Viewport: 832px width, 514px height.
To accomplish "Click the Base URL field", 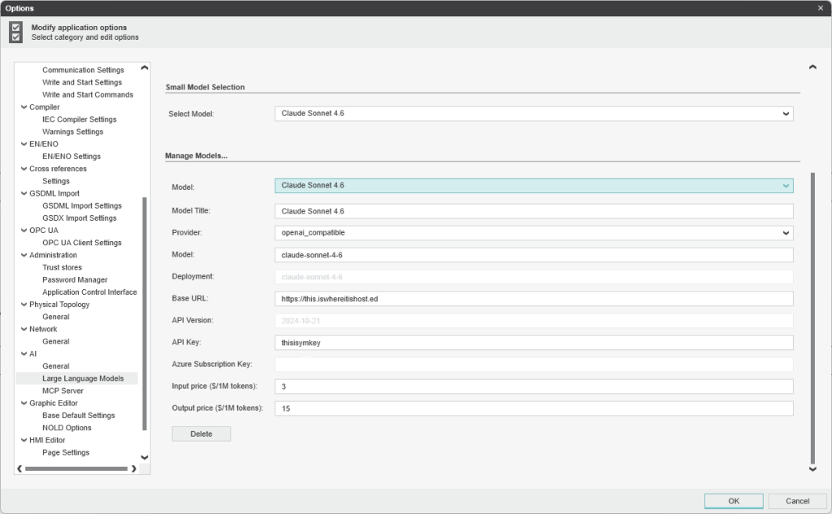I will [534, 299].
